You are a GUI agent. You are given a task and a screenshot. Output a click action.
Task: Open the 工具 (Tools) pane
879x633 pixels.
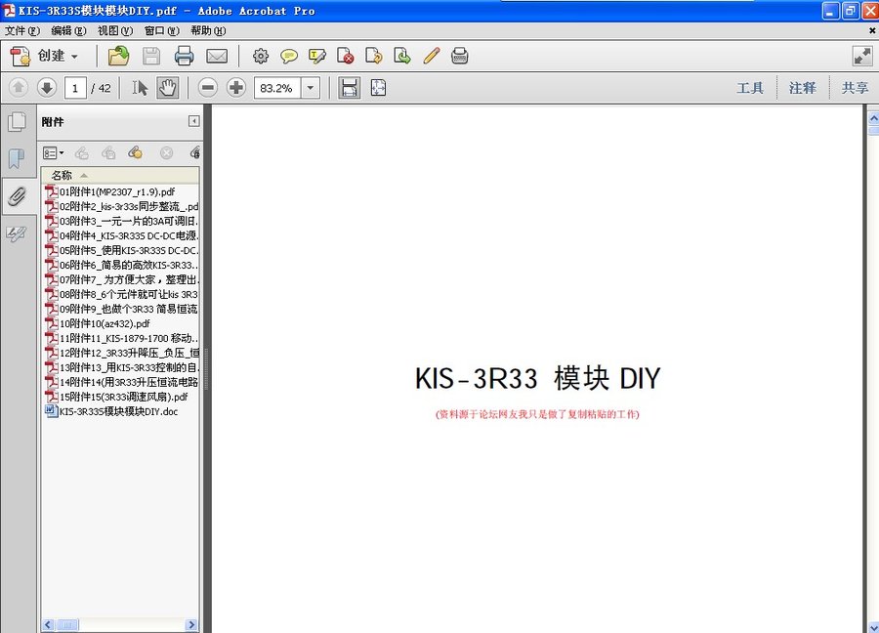pos(750,88)
